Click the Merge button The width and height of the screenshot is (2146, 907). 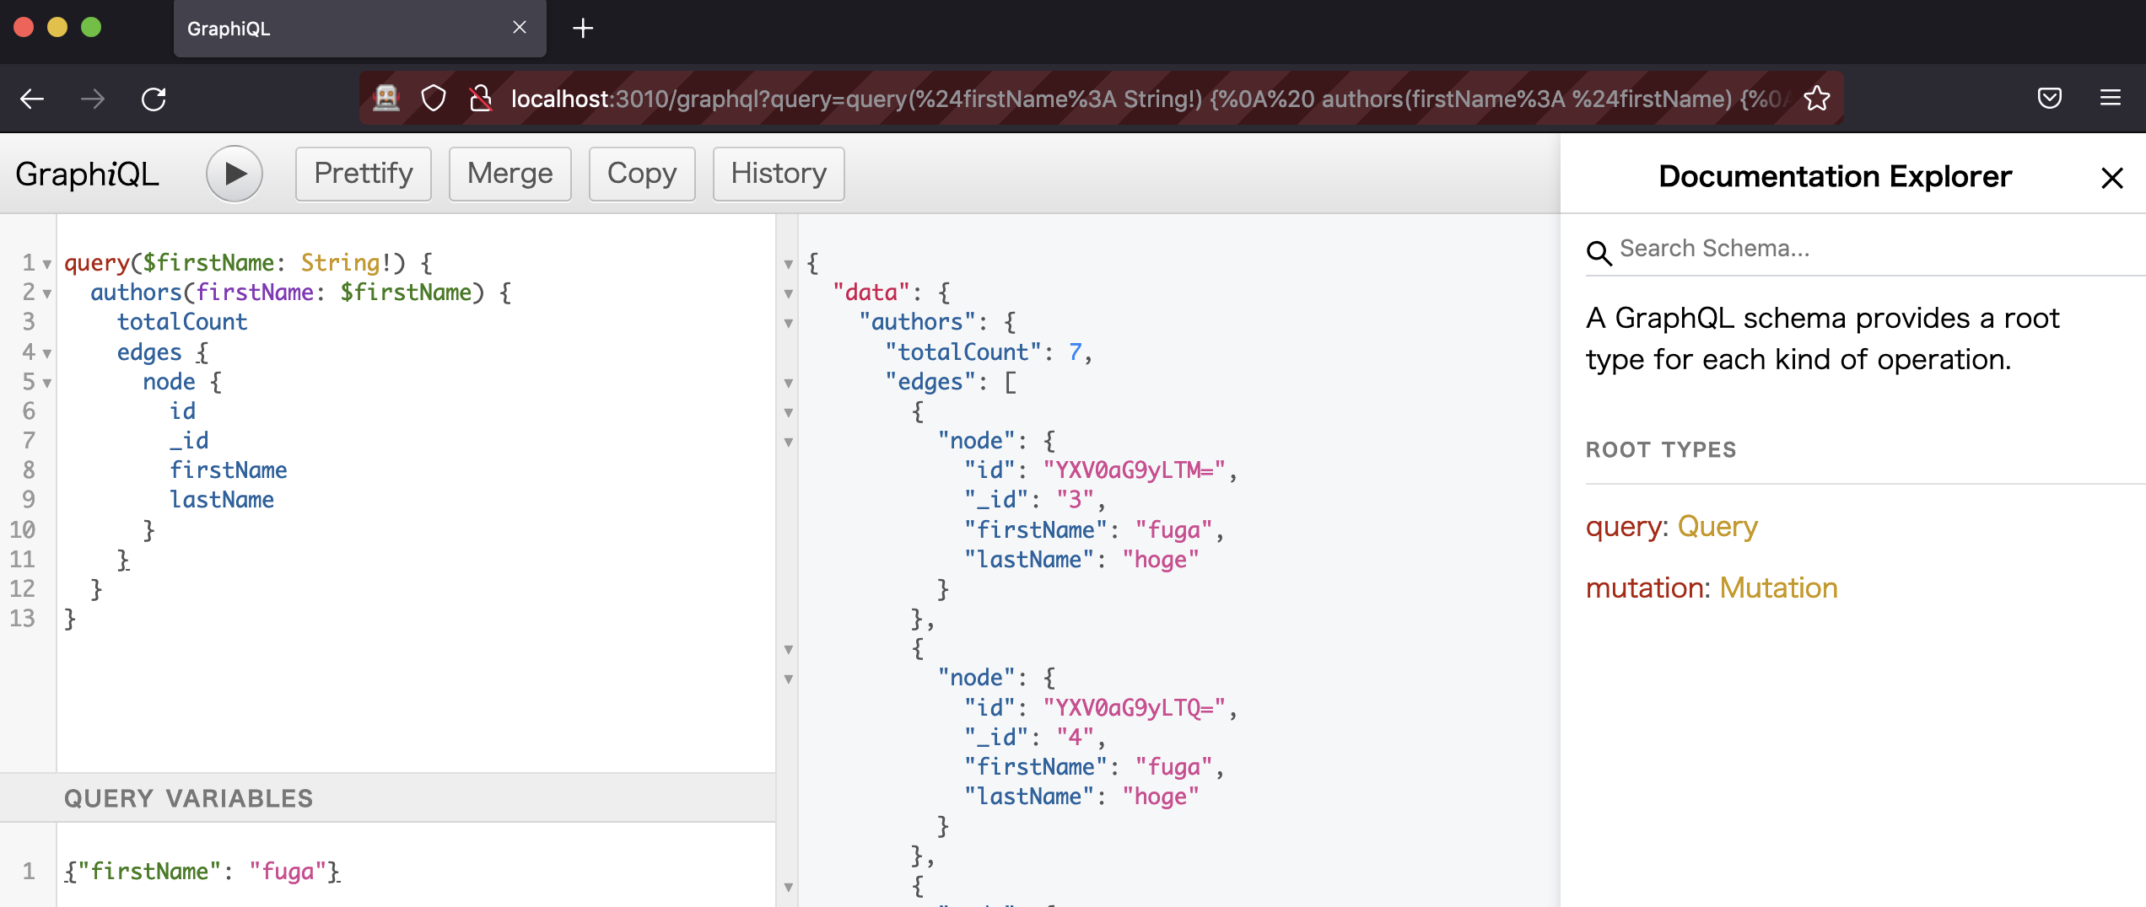[x=510, y=174]
